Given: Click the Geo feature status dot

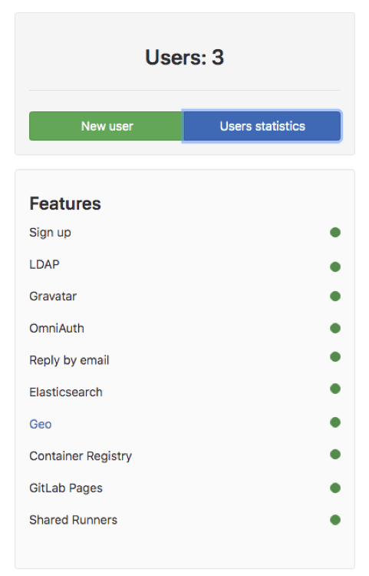Looking at the screenshot, I should pos(335,422).
